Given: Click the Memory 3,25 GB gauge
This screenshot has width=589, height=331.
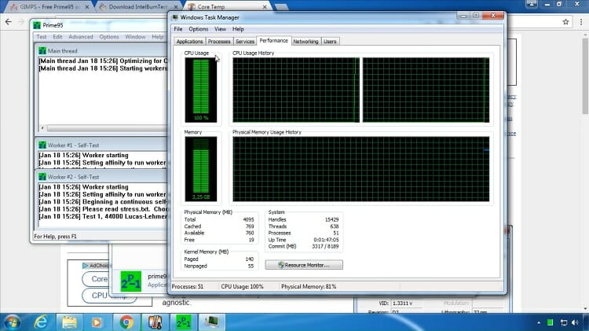Looking at the screenshot, I should pos(201,169).
